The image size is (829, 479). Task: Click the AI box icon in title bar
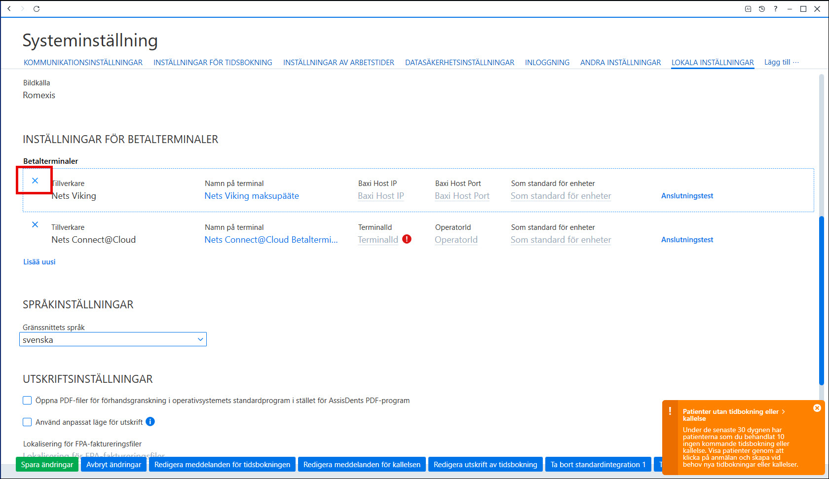748,9
